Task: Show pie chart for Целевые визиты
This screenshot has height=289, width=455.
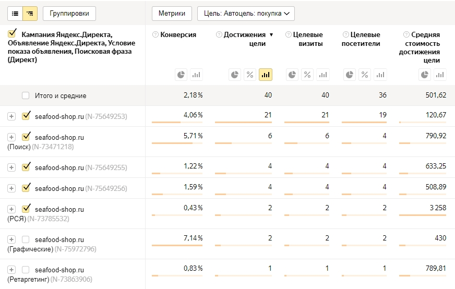Action: 292,75
